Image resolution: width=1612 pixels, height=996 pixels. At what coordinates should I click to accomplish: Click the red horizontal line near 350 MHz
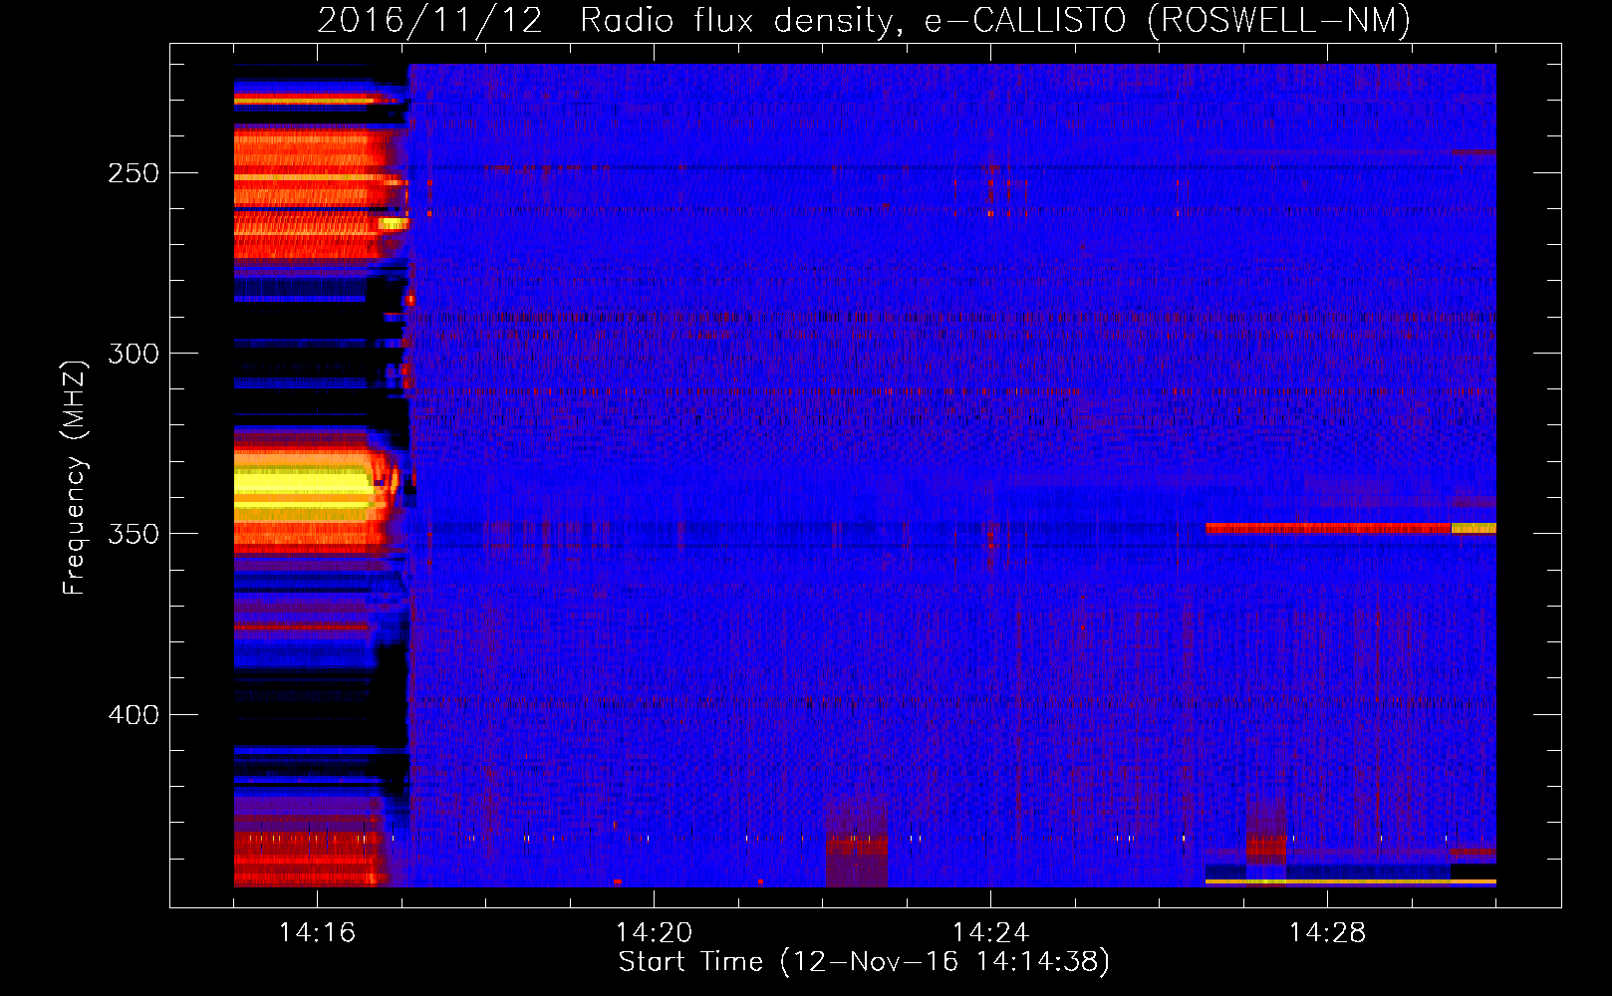[1328, 528]
